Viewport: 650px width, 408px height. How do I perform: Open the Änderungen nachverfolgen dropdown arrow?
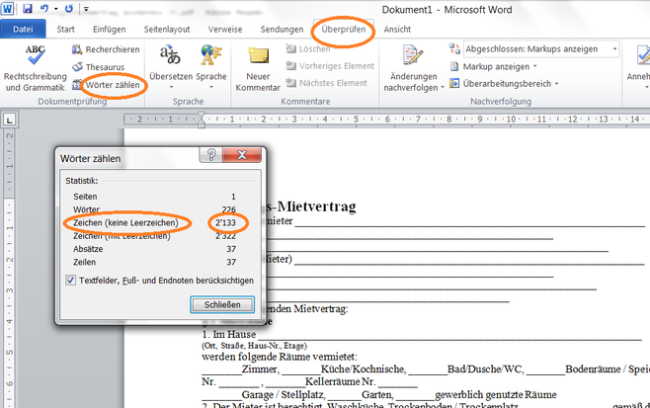tap(443, 88)
